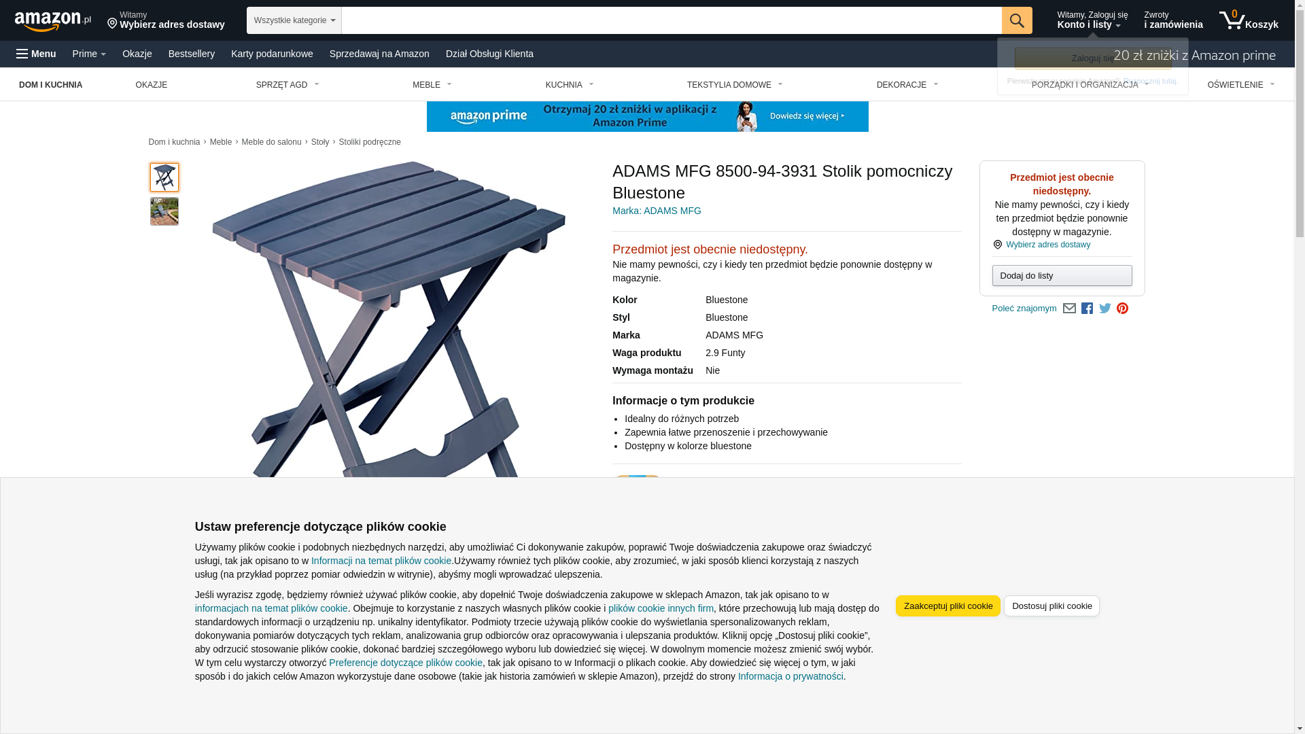
Task: Share product on Pinterest icon
Action: 1122,309
